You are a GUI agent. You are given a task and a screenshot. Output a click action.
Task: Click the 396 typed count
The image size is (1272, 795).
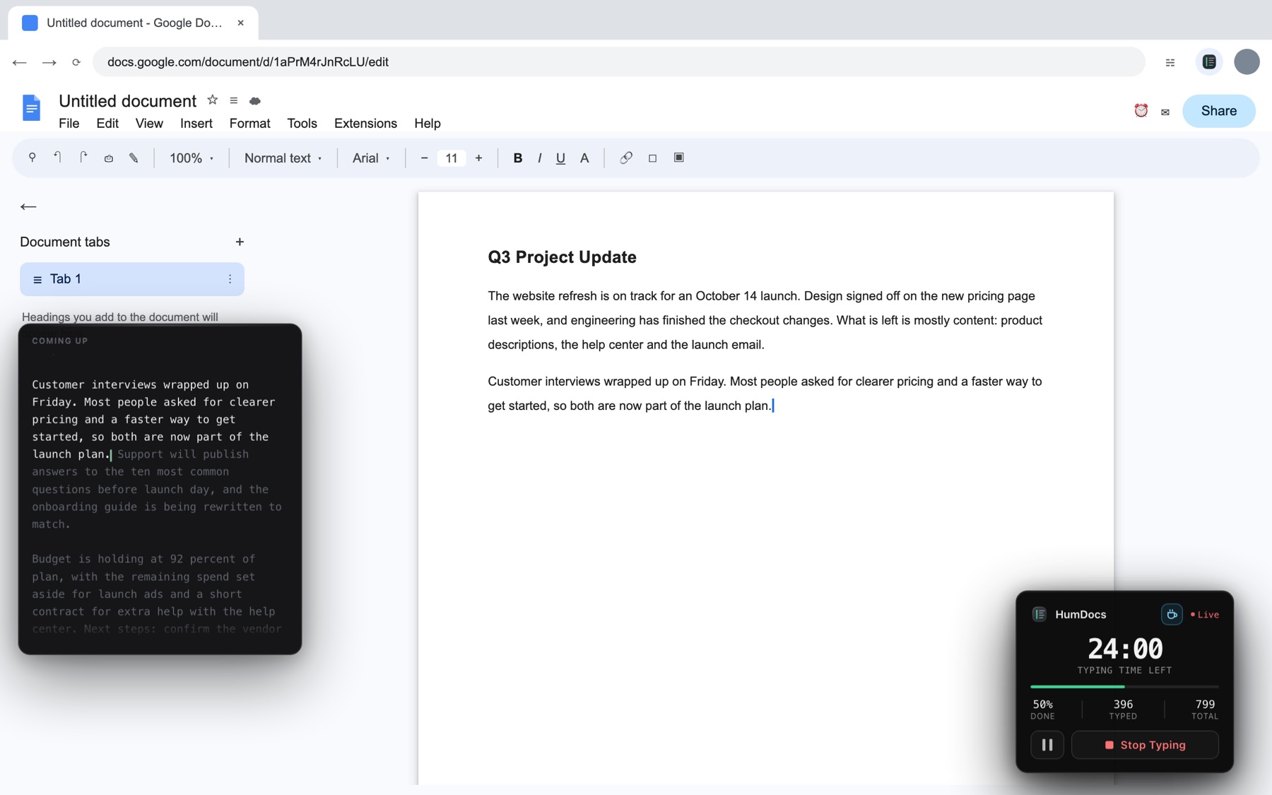[1123, 704]
